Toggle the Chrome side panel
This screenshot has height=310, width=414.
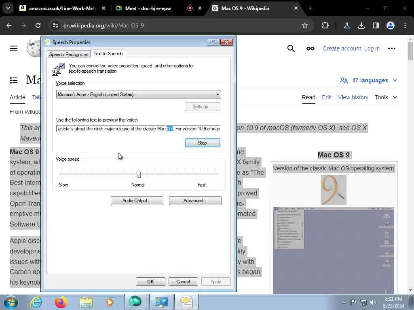coord(376,25)
